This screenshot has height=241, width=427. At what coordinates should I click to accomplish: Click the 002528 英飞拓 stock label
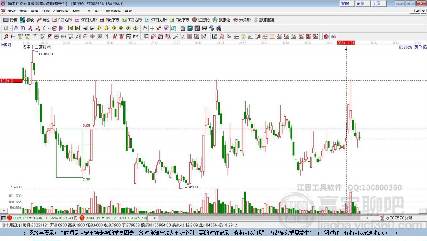coord(412,47)
